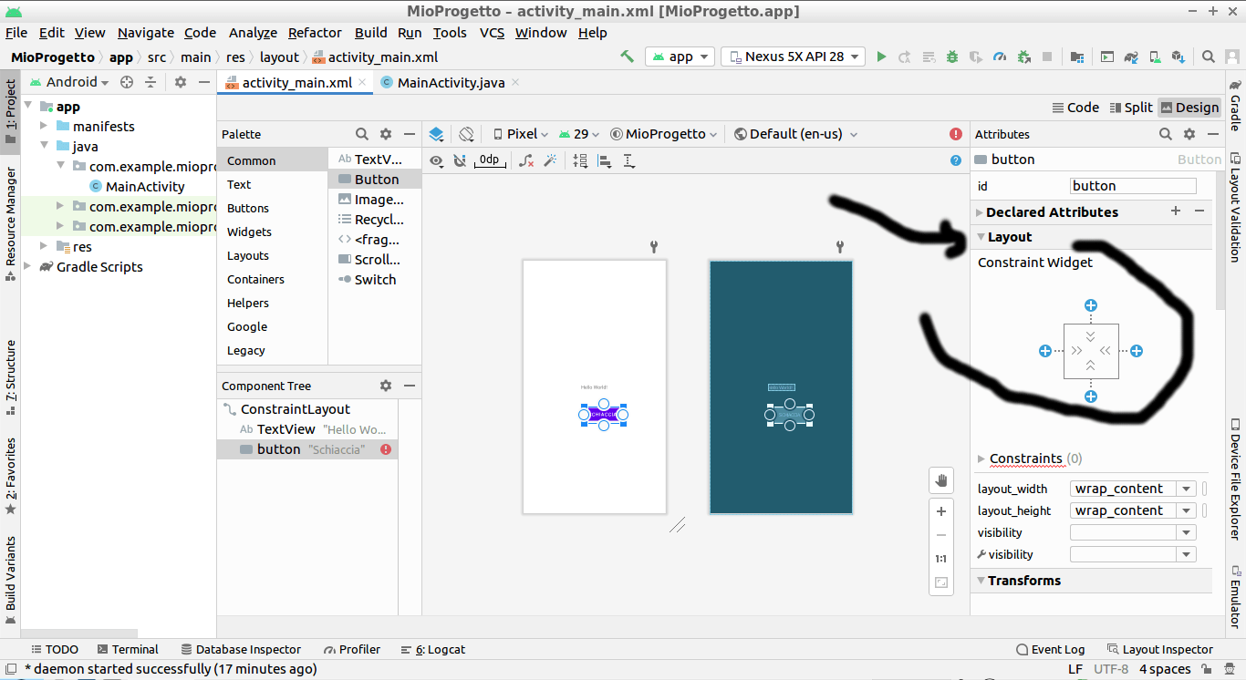Viewport: 1246px width, 680px height.
Task: Run the app with green play button
Action: coord(881,57)
